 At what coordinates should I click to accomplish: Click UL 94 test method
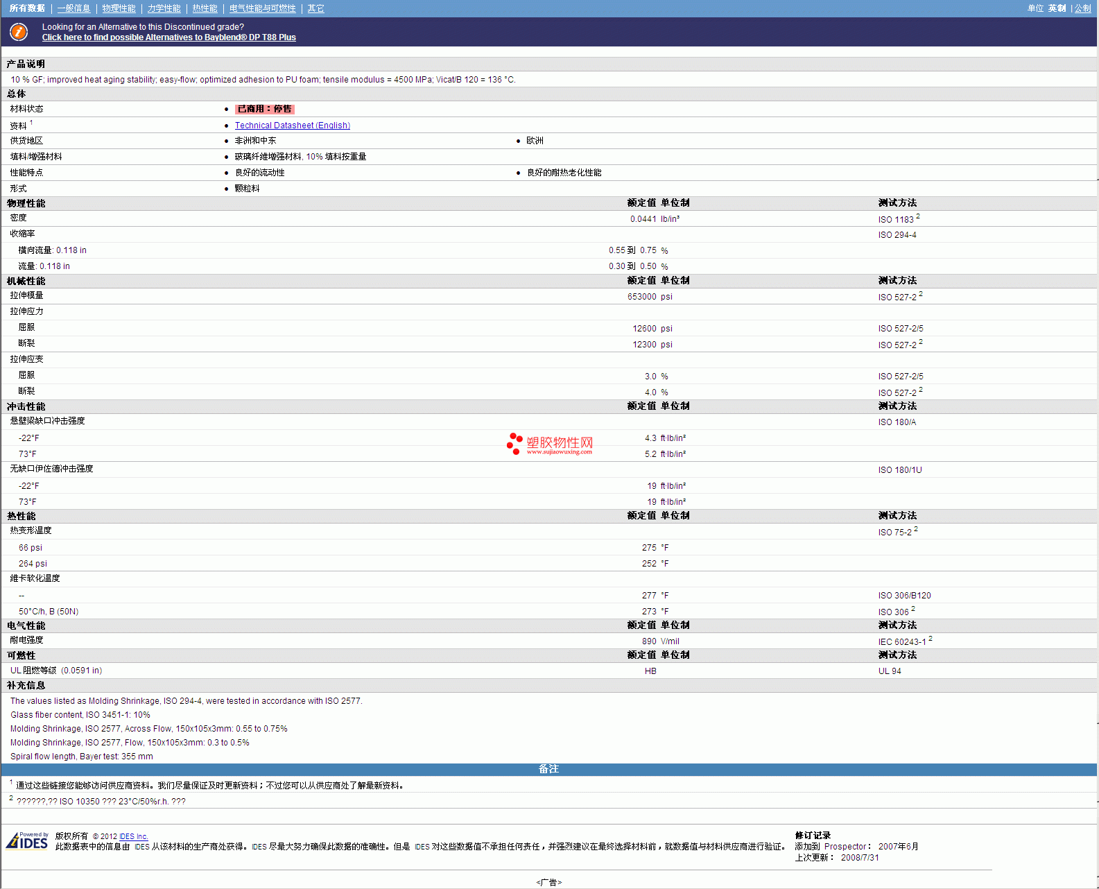890,671
